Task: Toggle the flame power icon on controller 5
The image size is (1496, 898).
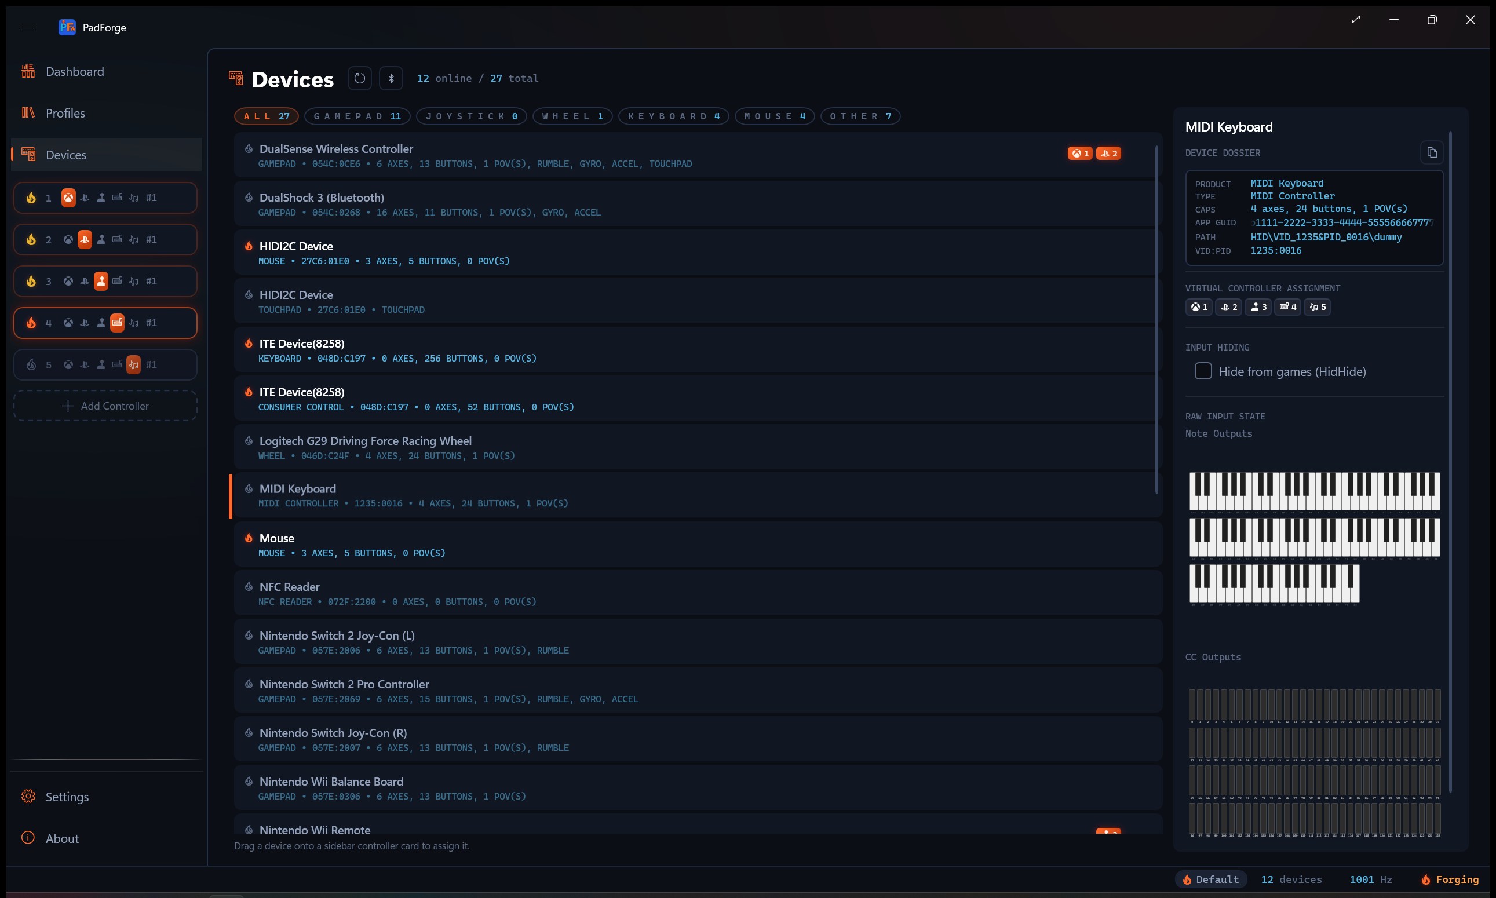Action: (31, 365)
